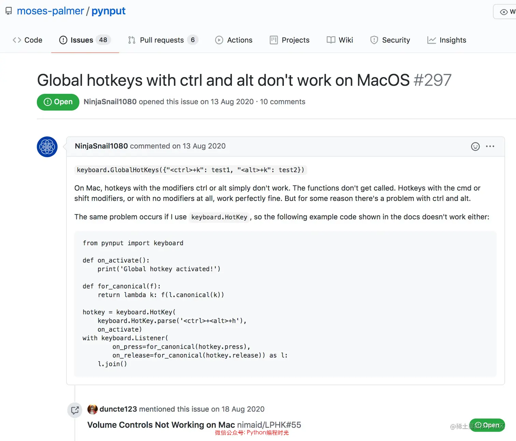Click duncte123's small avatar

pyautogui.click(x=92, y=409)
